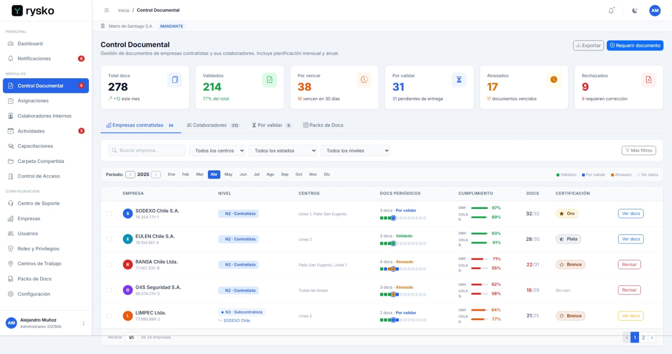
Task: Click Ver docs for SODEXO Chile S.A.
Action: click(631, 214)
